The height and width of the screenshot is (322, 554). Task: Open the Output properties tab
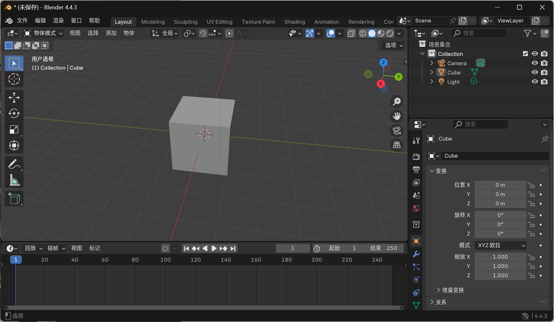pos(416,170)
